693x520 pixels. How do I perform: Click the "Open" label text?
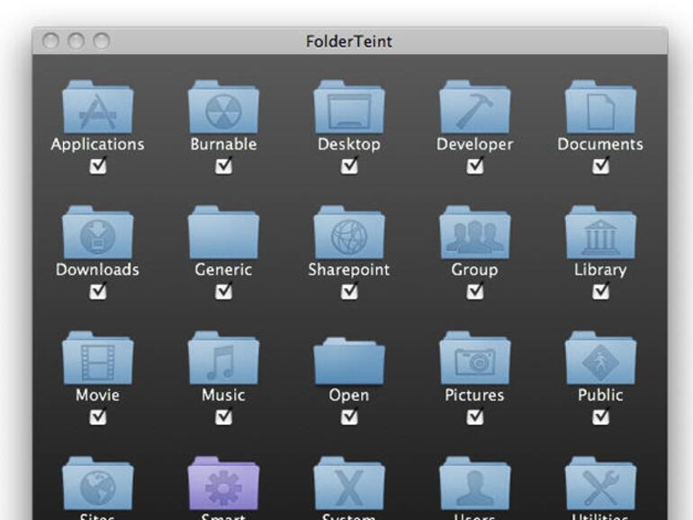(x=349, y=396)
